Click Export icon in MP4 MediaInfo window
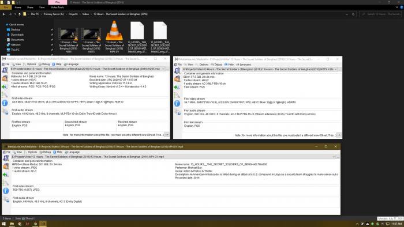This screenshot has height=227, width=404. coord(6,175)
